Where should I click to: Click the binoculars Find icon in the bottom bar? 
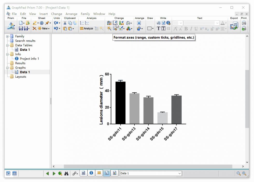pos(66,173)
